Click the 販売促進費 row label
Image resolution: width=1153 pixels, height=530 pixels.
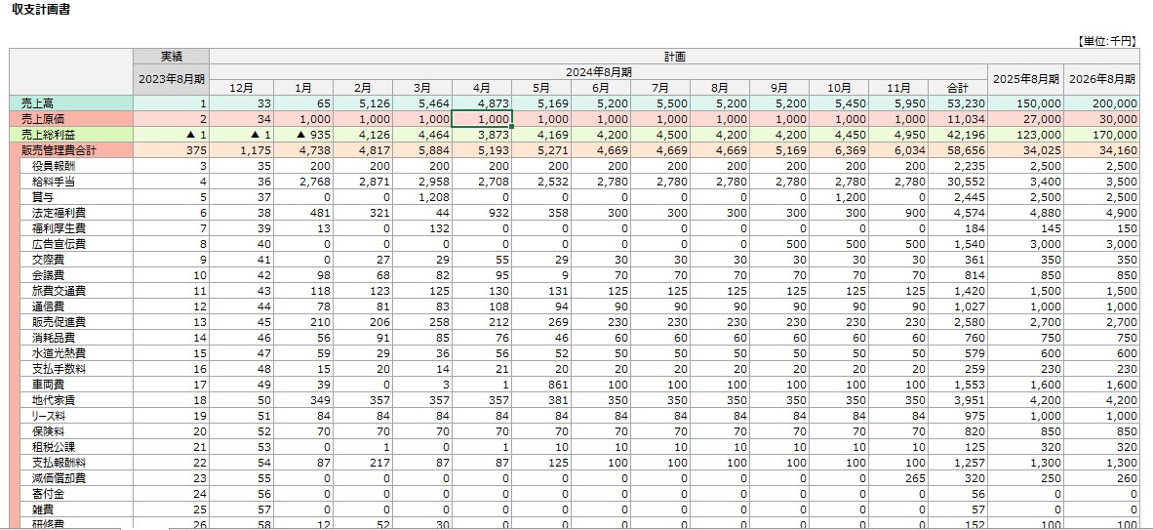click(76, 322)
